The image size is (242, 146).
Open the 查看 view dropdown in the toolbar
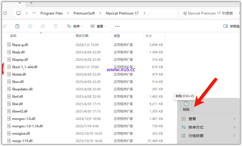(x=98, y=26)
